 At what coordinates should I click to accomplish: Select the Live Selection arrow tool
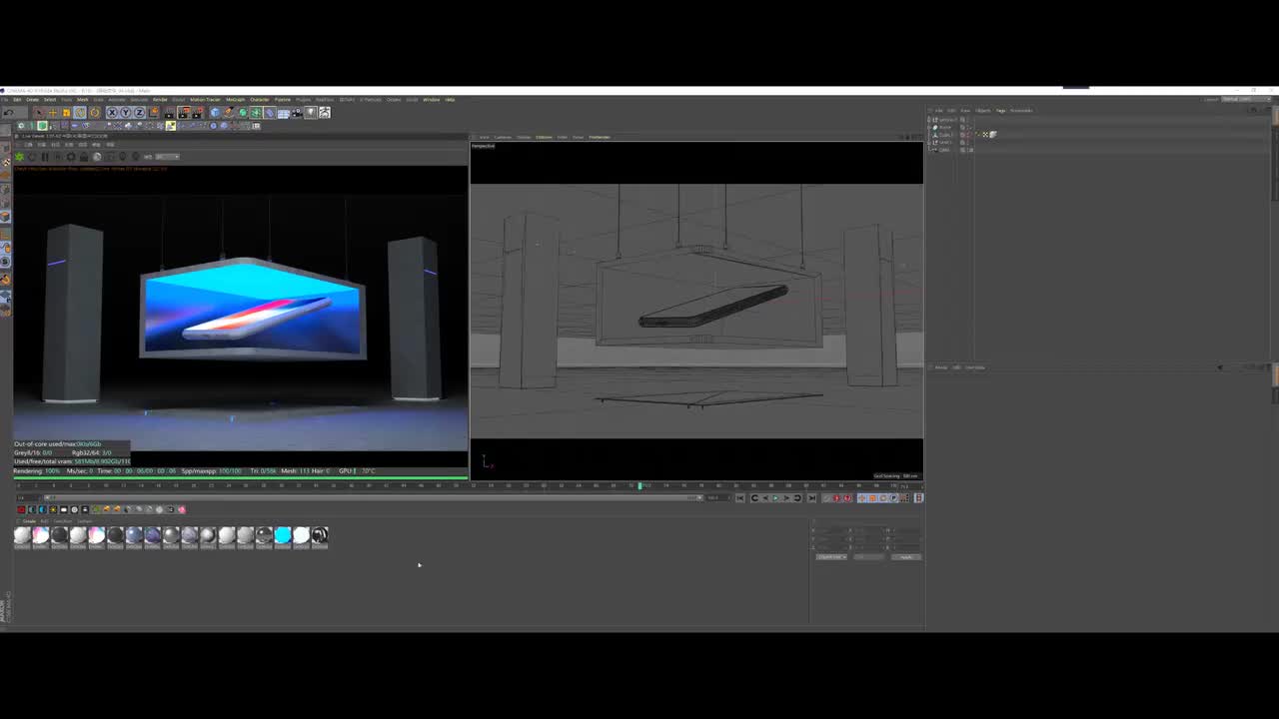38,113
